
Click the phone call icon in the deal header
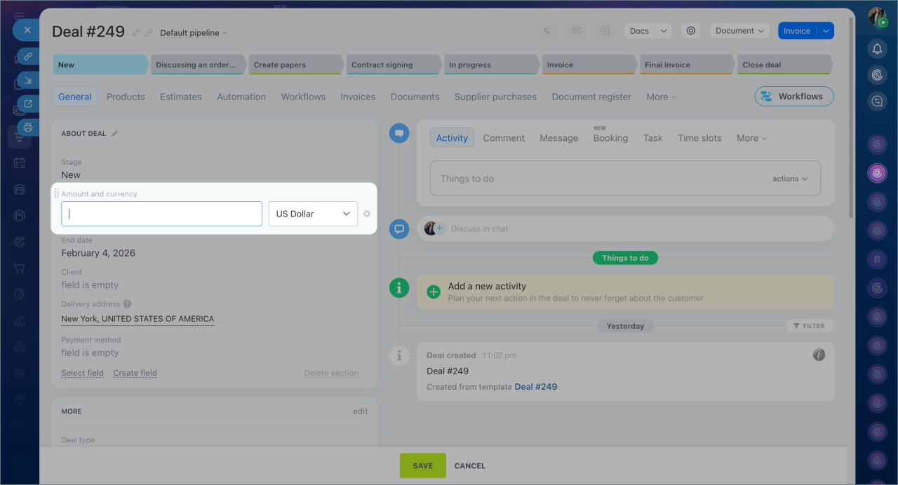[x=547, y=31]
